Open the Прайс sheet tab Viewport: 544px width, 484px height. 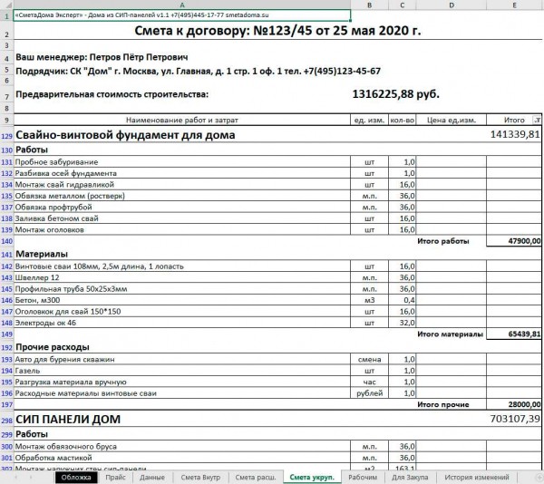point(115,478)
